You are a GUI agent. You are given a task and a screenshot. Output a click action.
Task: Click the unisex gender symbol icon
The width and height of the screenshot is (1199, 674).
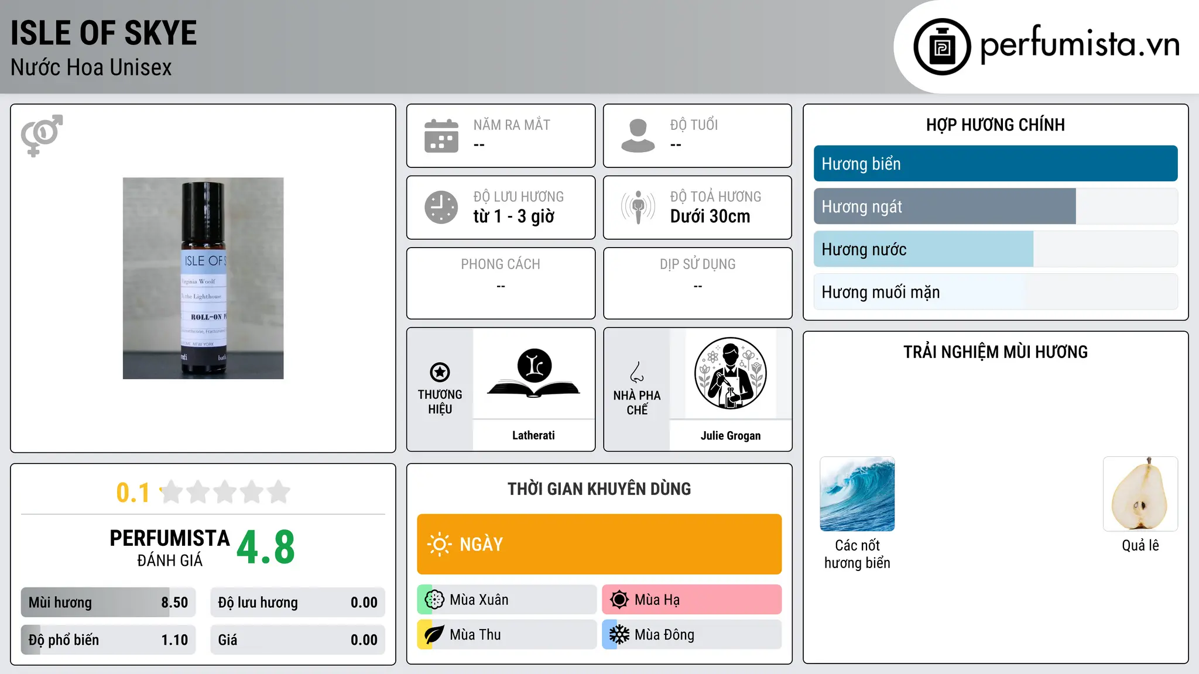tap(42, 135)
